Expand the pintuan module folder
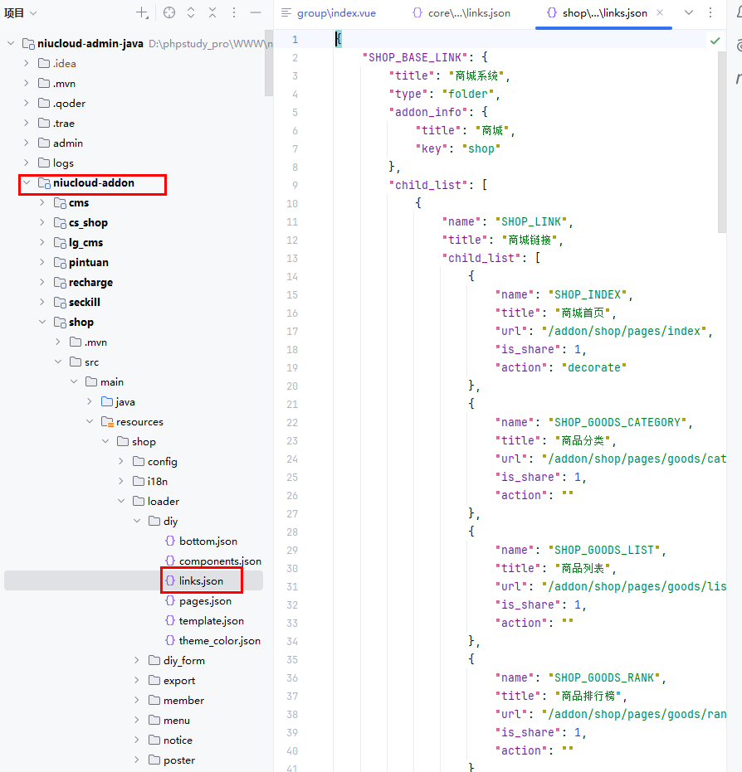This screenshot has width=742, height=772. pos(42,263)
